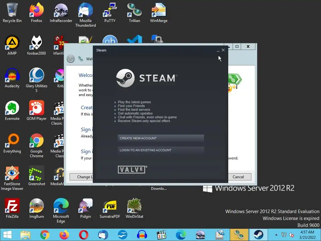This screenshot has height=241, width=321.
Task: Click the Steam logo in the dialog
Action: [147, 78]
